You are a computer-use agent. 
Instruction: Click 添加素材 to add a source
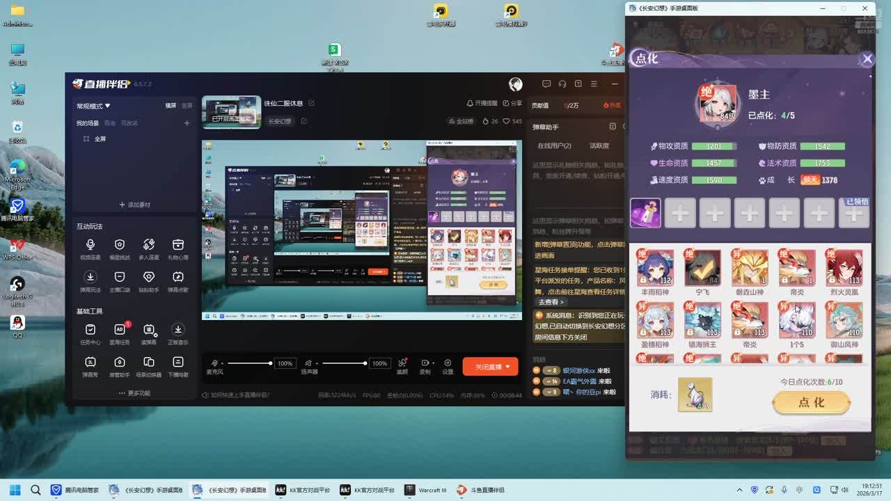tap(135, 205)
